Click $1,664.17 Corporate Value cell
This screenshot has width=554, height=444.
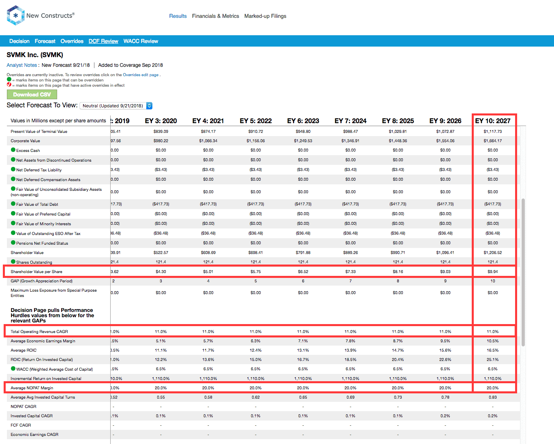[493, 141]
